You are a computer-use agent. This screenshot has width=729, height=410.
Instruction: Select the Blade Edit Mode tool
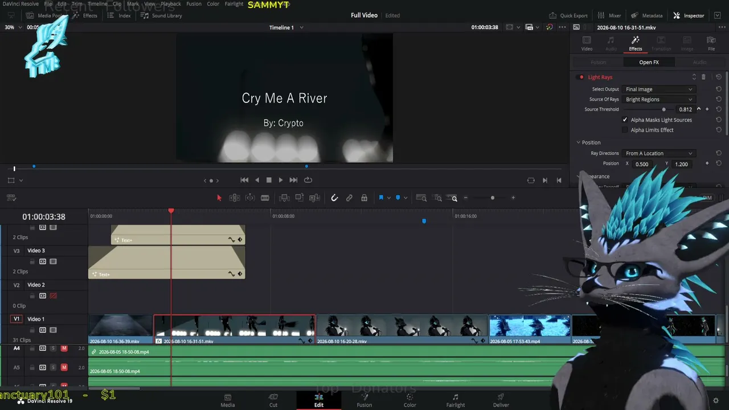tap(265, 198)
